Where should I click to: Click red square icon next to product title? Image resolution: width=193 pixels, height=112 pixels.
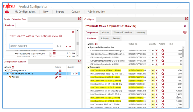coord(185,26)
